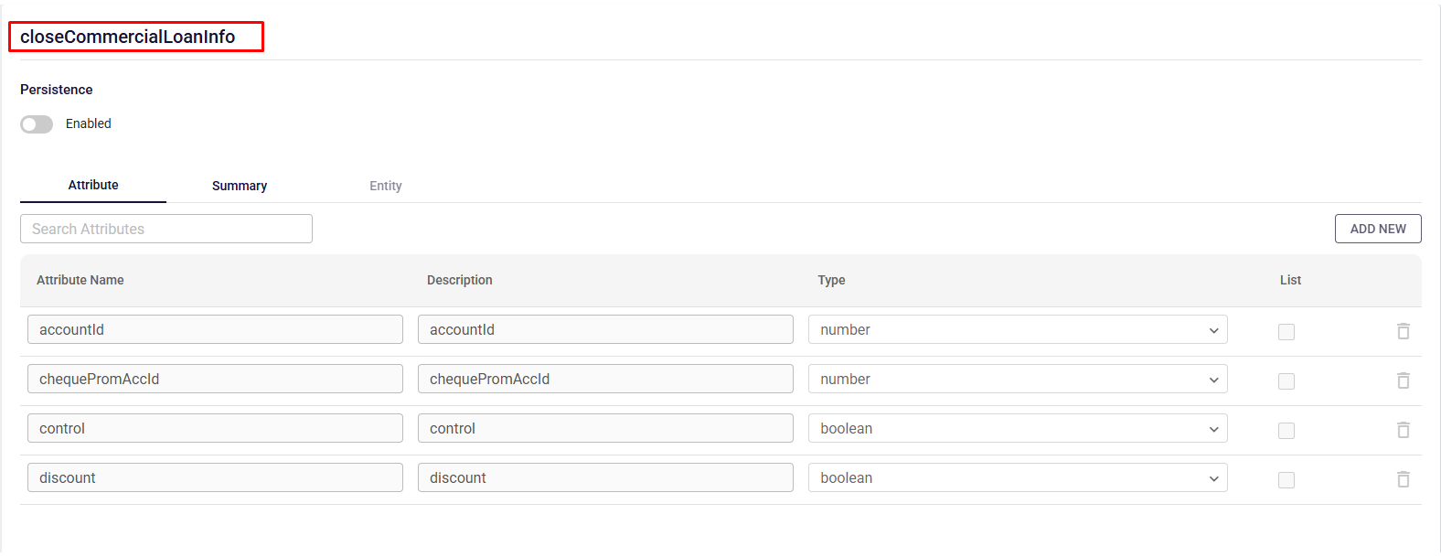The height and width of the screenshot is (557, 1441).
Task: Edit the accountId attribute name field
Action: tap(215, 330)
